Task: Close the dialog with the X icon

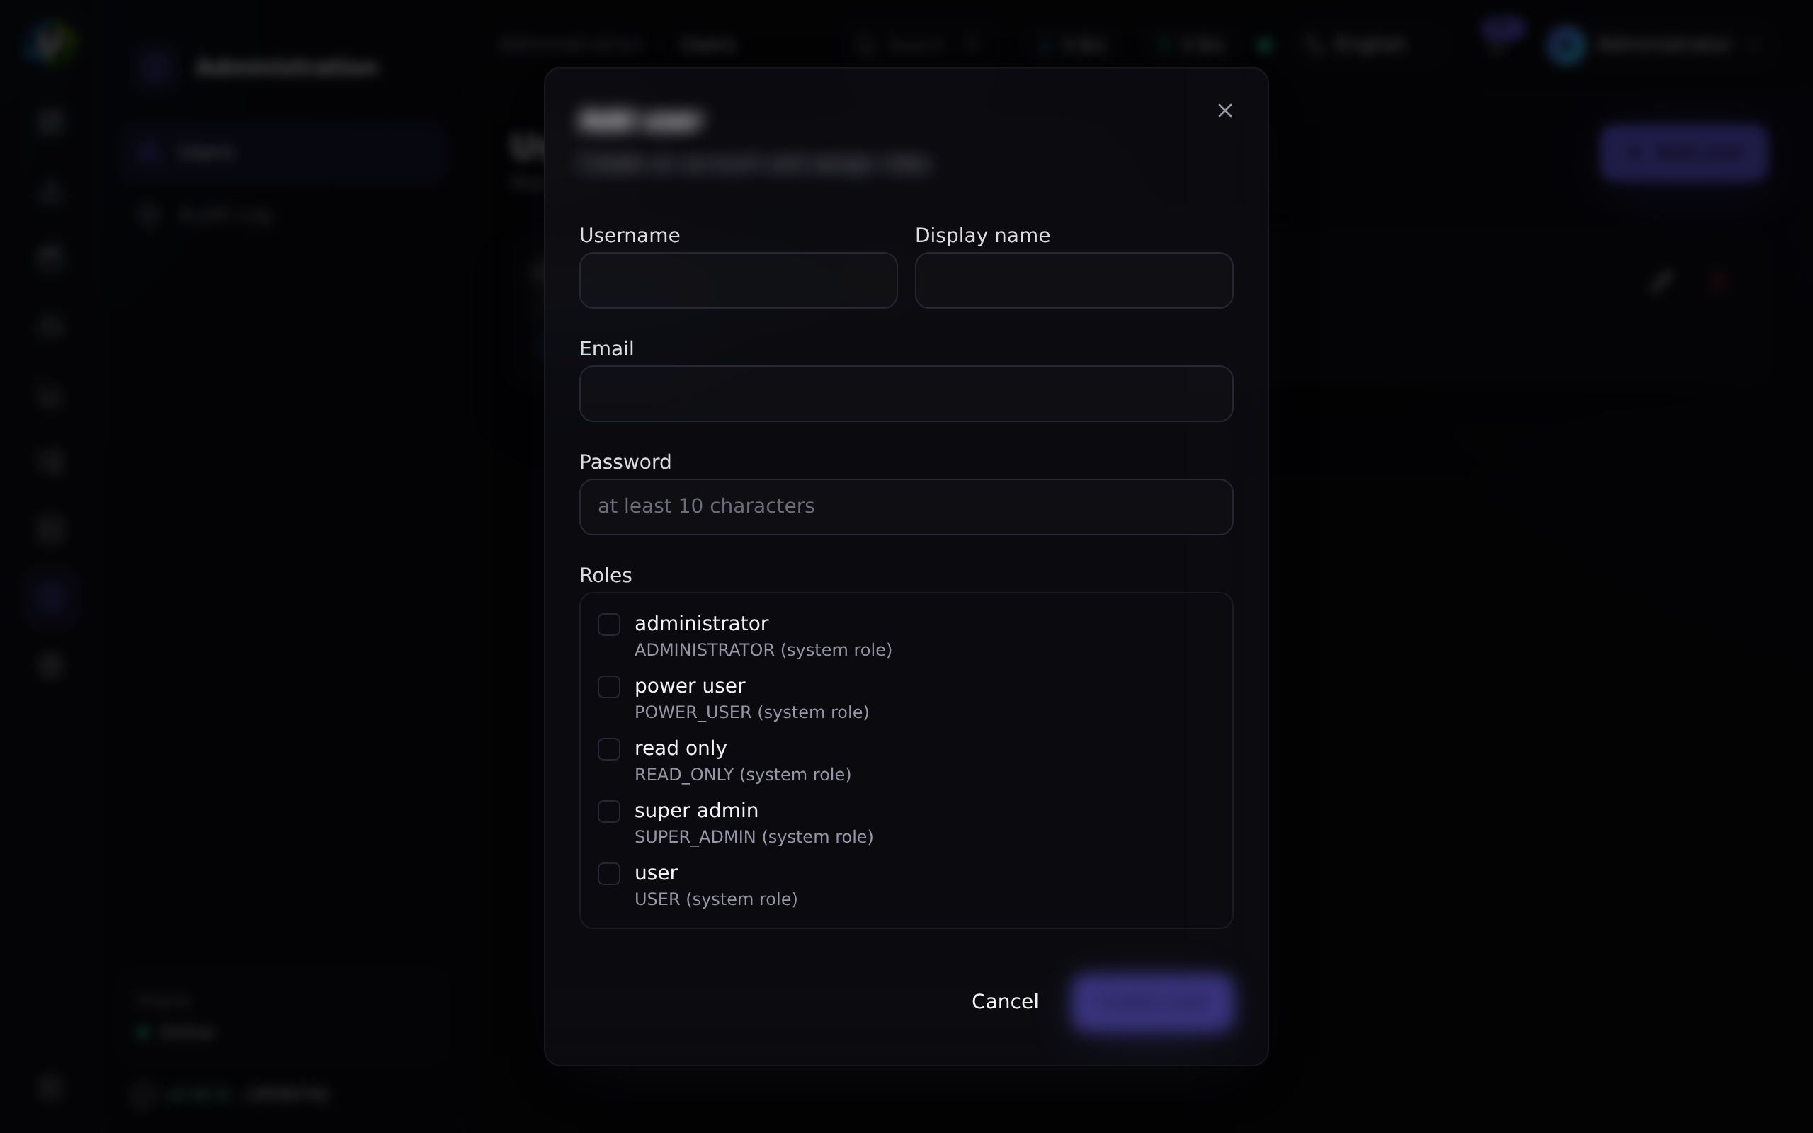Action: tap(1225, 111)
